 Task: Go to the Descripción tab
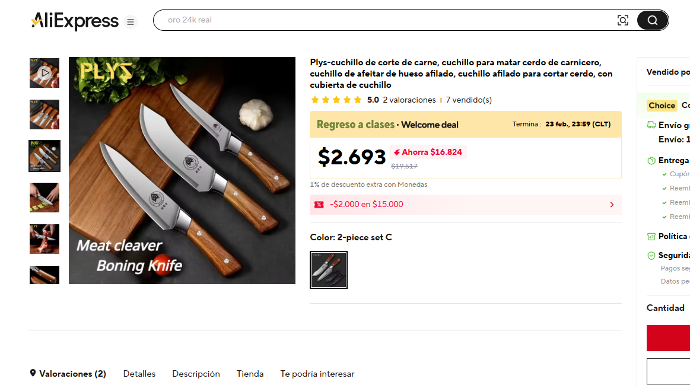click(196, 374)
